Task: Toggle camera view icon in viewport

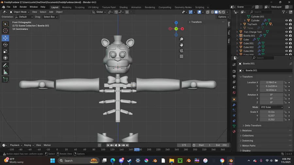Action: point(181,51)
